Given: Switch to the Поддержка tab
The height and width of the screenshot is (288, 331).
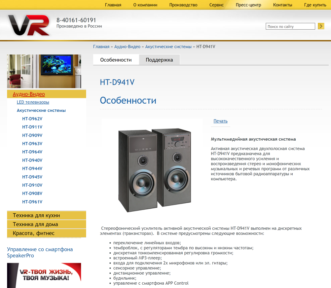Looking at the screenshot, I should tap(159, 60).
